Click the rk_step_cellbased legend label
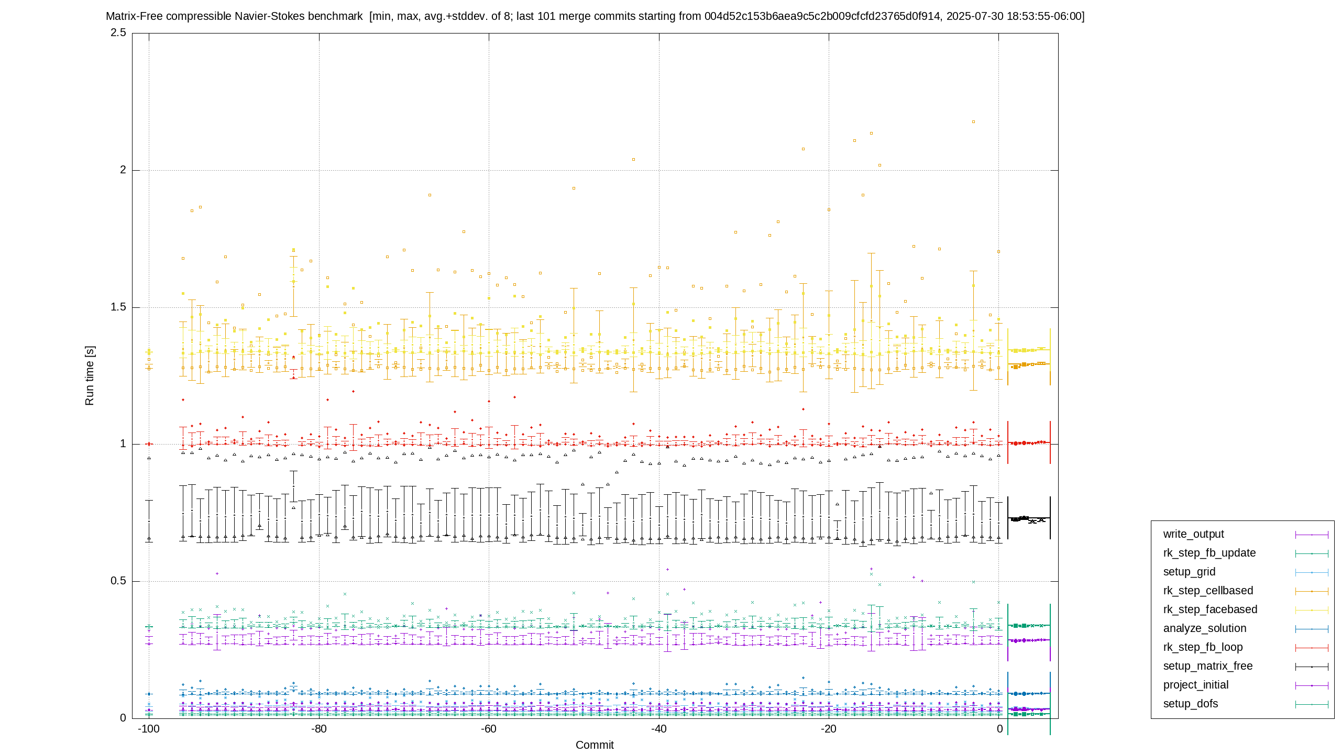Viewport: 1341px width, 754px height. [1208, 591]
